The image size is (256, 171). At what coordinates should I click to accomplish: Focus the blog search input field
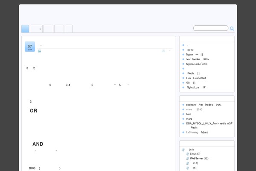pos(211,28)
